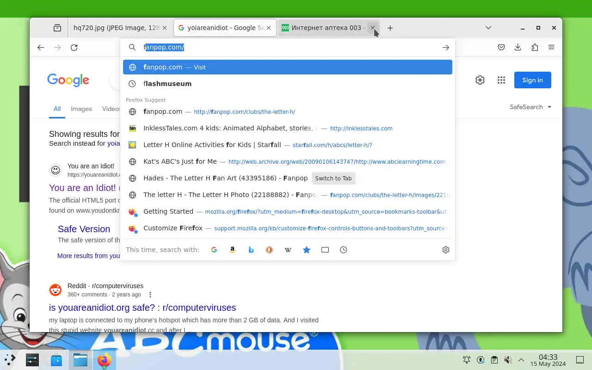
Task: Click the Go arrow in address bar
Action: (x=445, y=47)
